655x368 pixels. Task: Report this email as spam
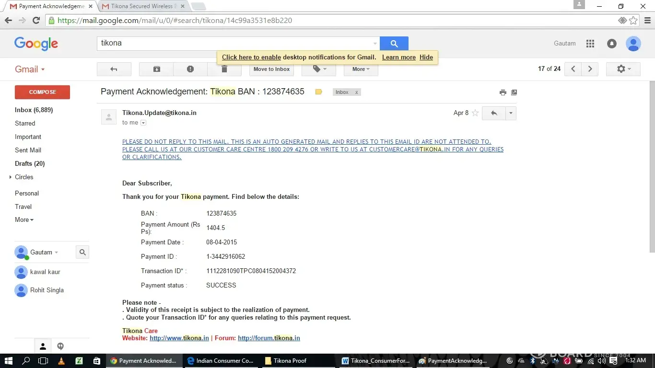[190, 69]
